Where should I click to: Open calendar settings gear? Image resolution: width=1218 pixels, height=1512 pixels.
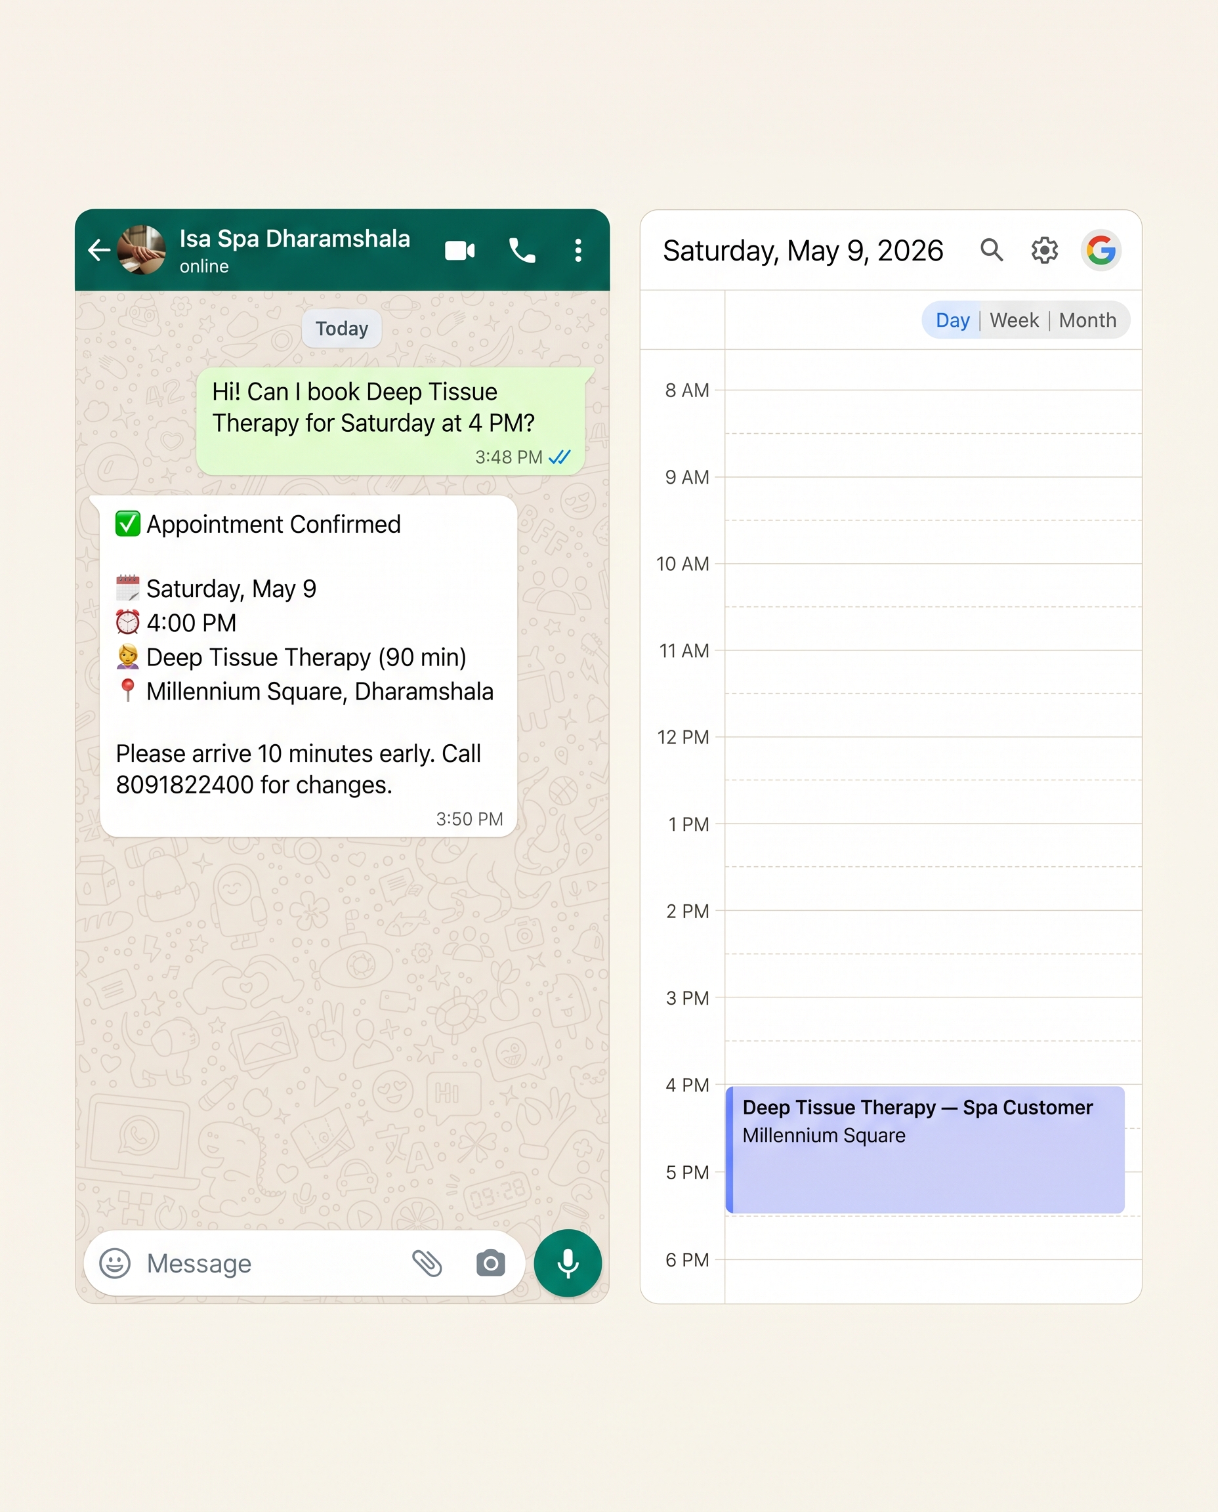click(1045, 251)
